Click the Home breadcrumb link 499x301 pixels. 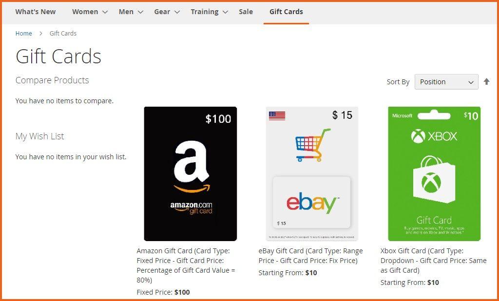pos(23,34)
